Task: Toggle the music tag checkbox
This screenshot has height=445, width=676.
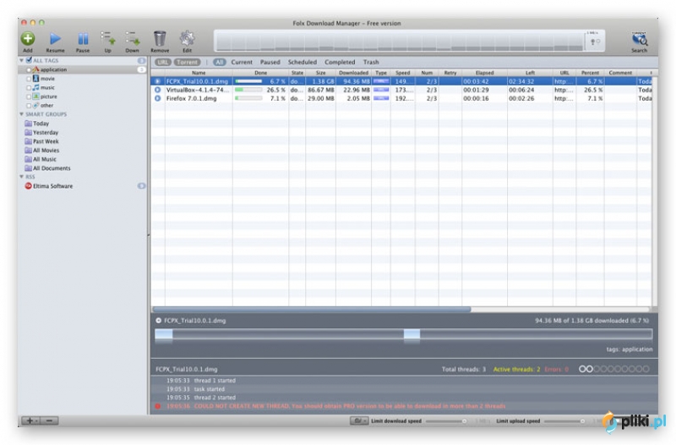Action: click(x=30, y=88)
